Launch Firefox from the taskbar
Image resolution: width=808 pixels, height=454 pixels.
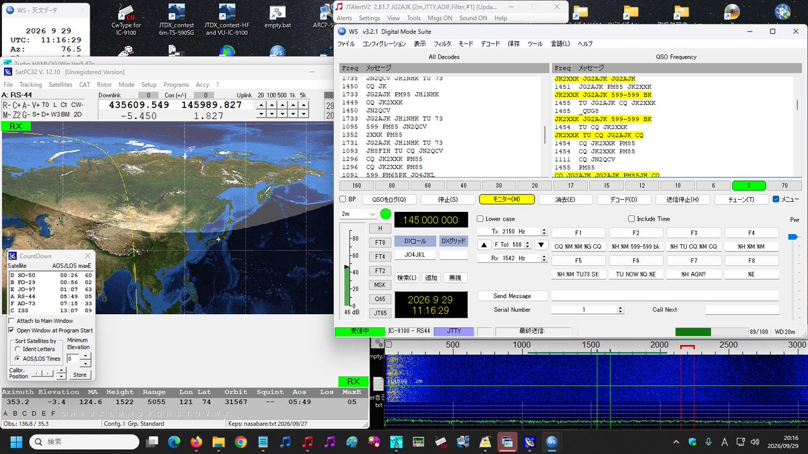point(196,442)
